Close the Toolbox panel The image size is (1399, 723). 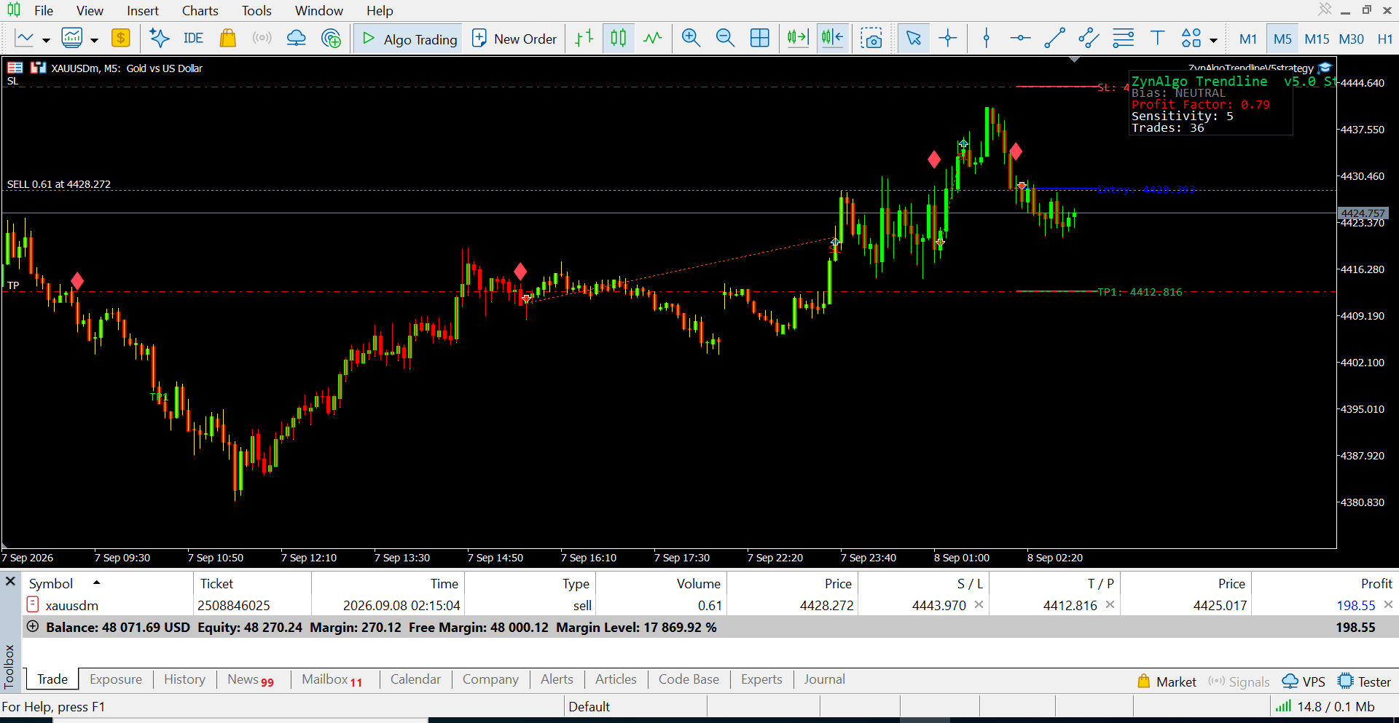point(10,581)
